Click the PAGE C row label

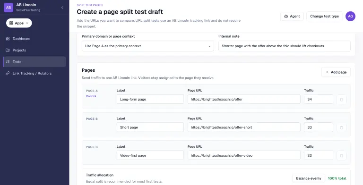[x=92, y=147]
